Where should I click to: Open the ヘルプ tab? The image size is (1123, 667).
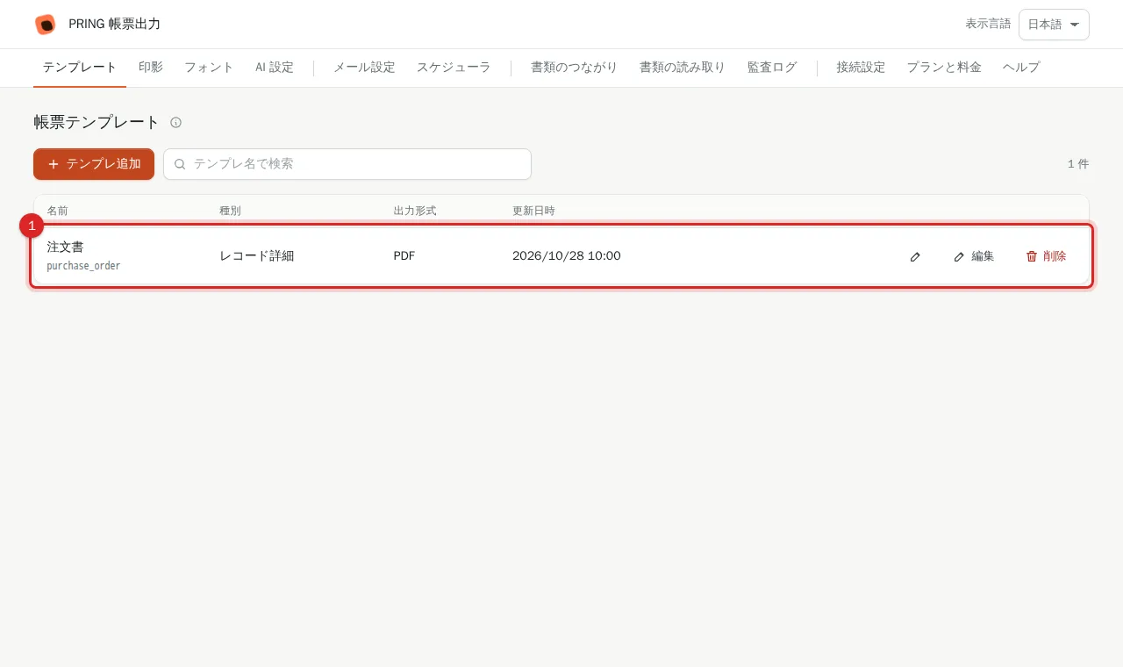coord(1021,68)
